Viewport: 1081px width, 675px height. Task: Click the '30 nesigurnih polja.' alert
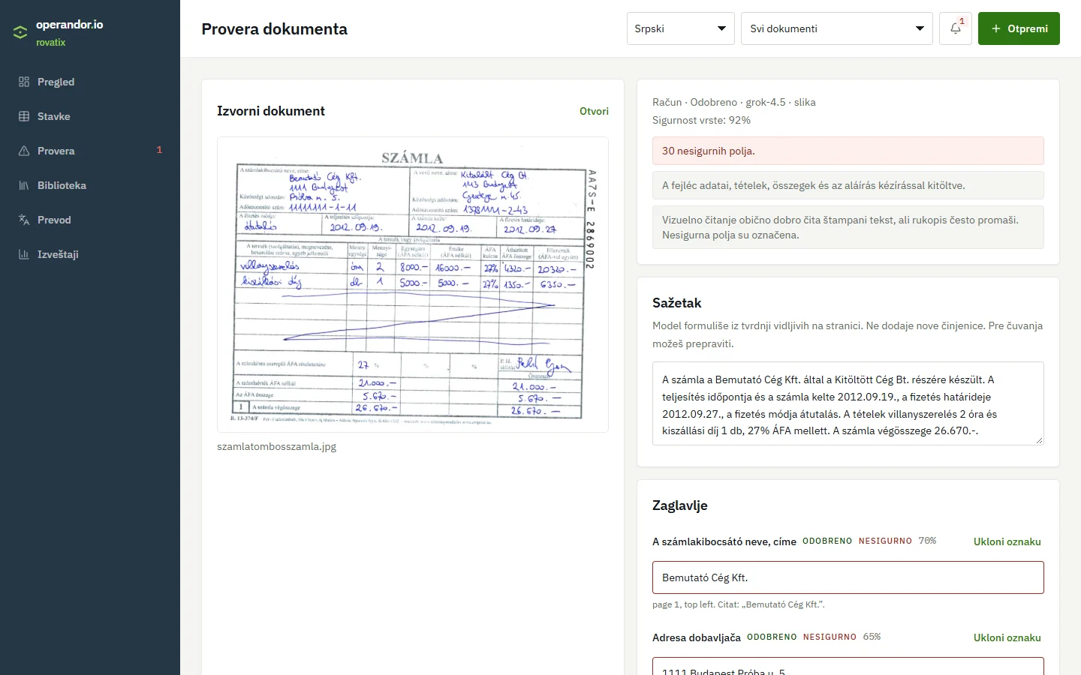point(848,151)
